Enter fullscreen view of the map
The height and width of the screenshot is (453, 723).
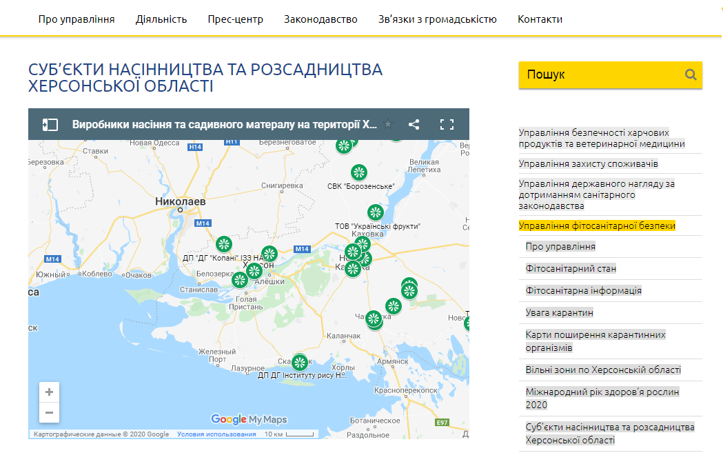click(x=447, y=124)
